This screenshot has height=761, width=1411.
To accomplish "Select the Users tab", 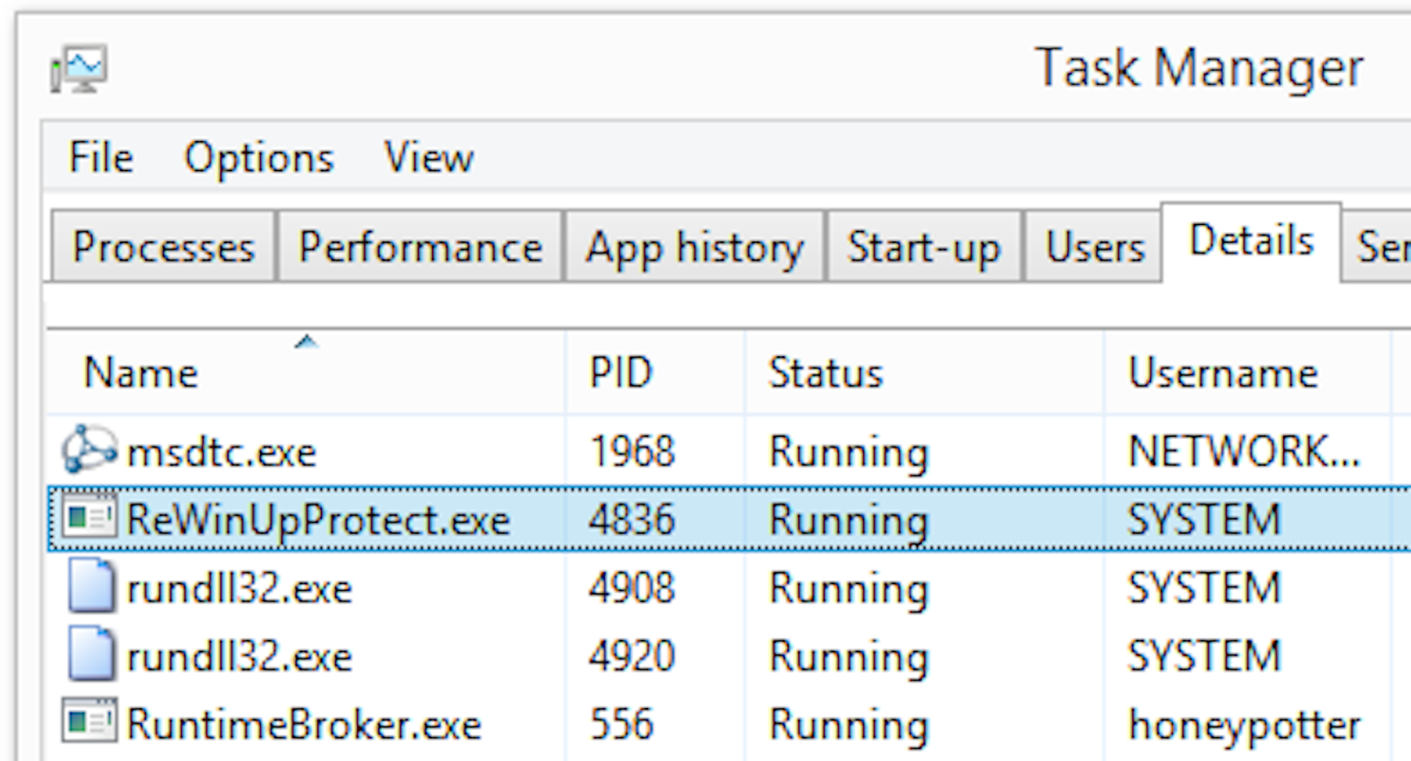I will (x=1094, y=247).
